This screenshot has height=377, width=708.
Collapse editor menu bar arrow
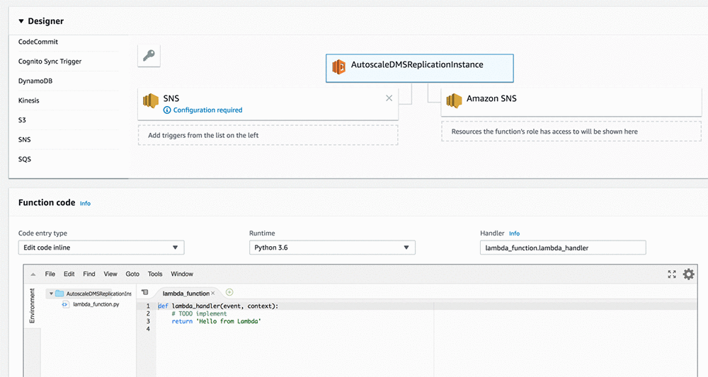[x=33, y=274]
